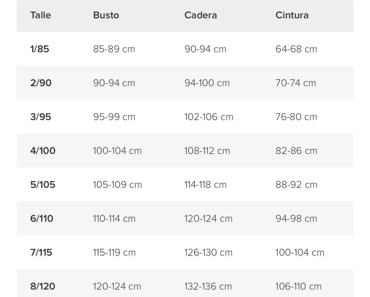Click the 85-89 cm busto value
The image size is (370, 297).
[x=114, y=49]
